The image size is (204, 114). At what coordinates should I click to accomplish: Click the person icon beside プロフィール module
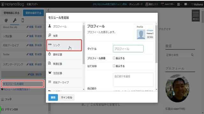click(50, 26)
